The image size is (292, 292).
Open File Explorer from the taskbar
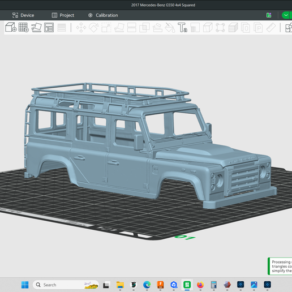click(x=120, y=285)
